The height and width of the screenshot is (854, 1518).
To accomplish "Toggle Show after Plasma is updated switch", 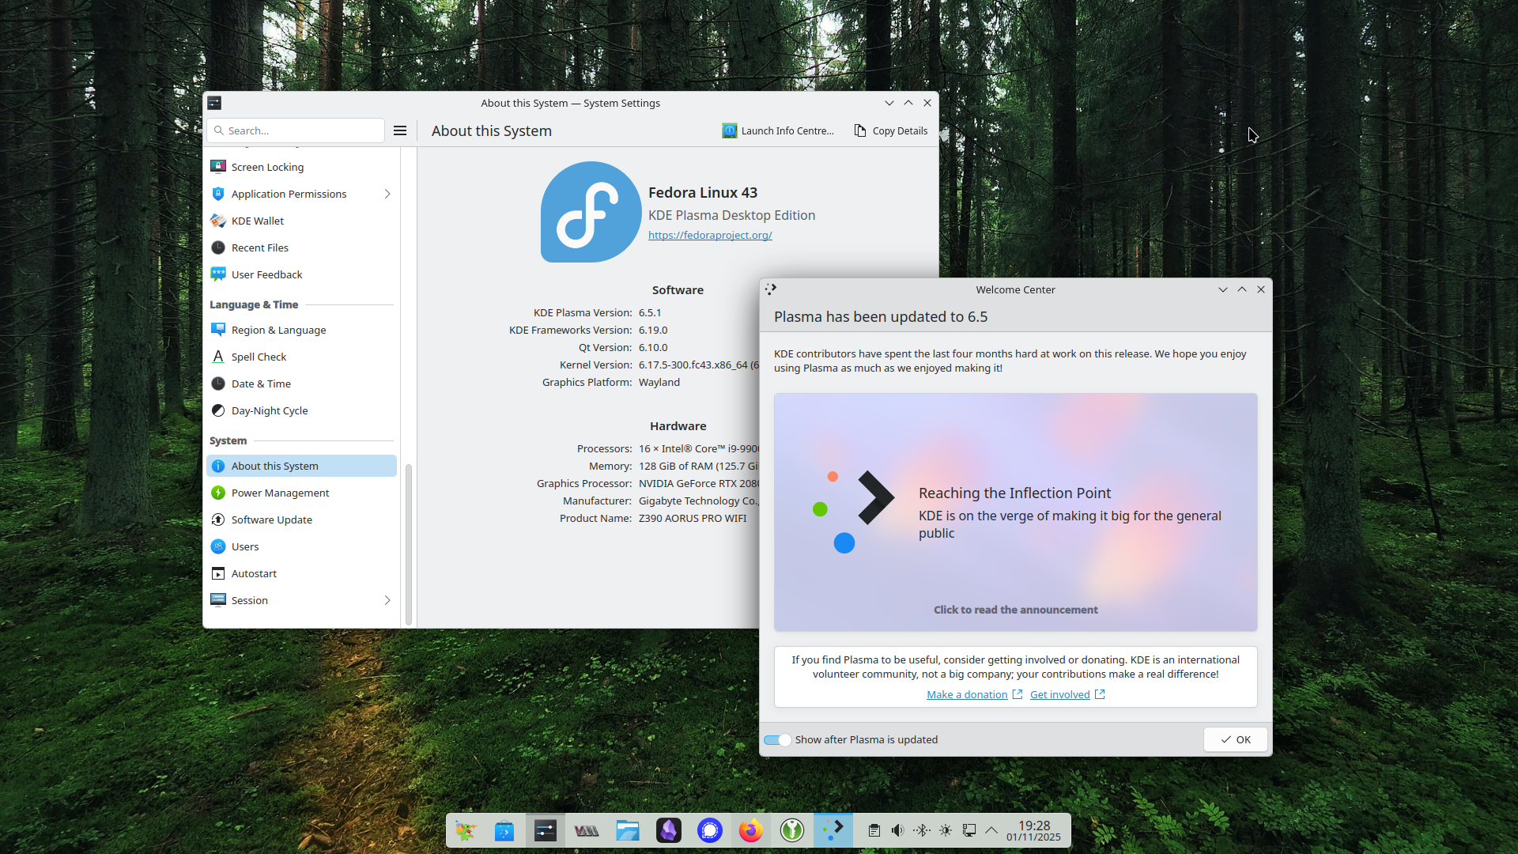I will 777,740.
